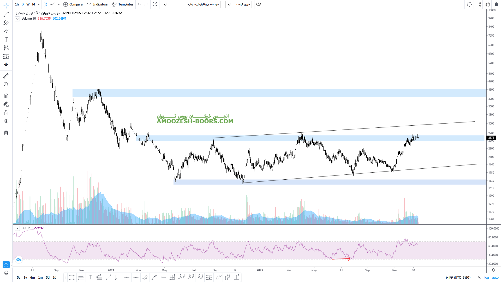Open the time interval dropdown arrow
Viewport: 501px width, 282px height.
(39, 4)
